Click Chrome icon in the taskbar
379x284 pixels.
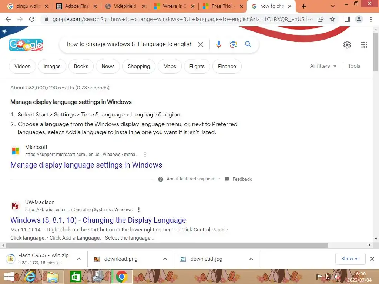coord(121,277)
